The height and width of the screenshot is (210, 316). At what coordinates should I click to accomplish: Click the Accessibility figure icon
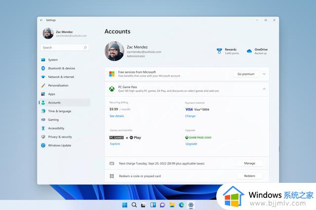(x=43, y=128)
